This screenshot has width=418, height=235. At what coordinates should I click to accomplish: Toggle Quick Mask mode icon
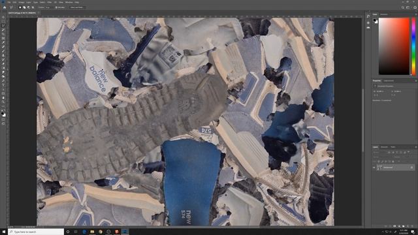pos(3,119)
